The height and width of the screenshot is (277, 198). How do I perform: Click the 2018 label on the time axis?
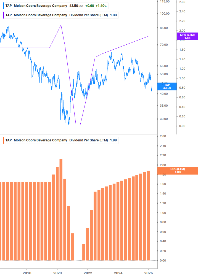tap(27, 273)
